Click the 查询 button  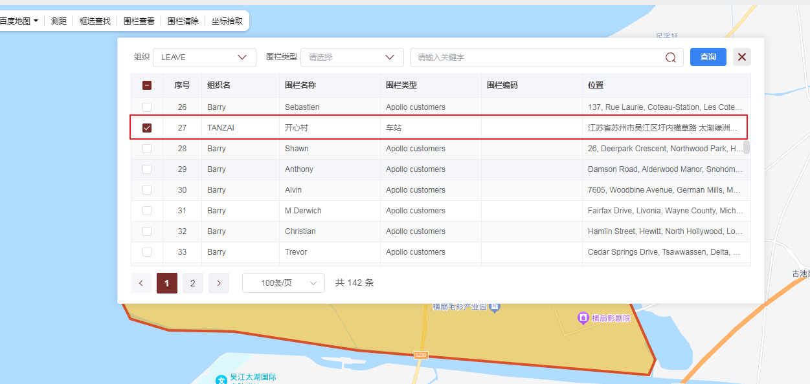[708, 57]
